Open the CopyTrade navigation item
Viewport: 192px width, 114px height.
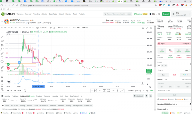[x=53, y=14]
